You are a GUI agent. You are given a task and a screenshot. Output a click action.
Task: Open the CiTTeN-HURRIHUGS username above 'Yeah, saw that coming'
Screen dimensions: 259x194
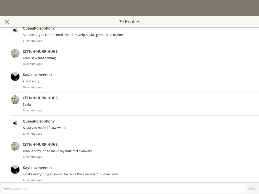[40, 52]
